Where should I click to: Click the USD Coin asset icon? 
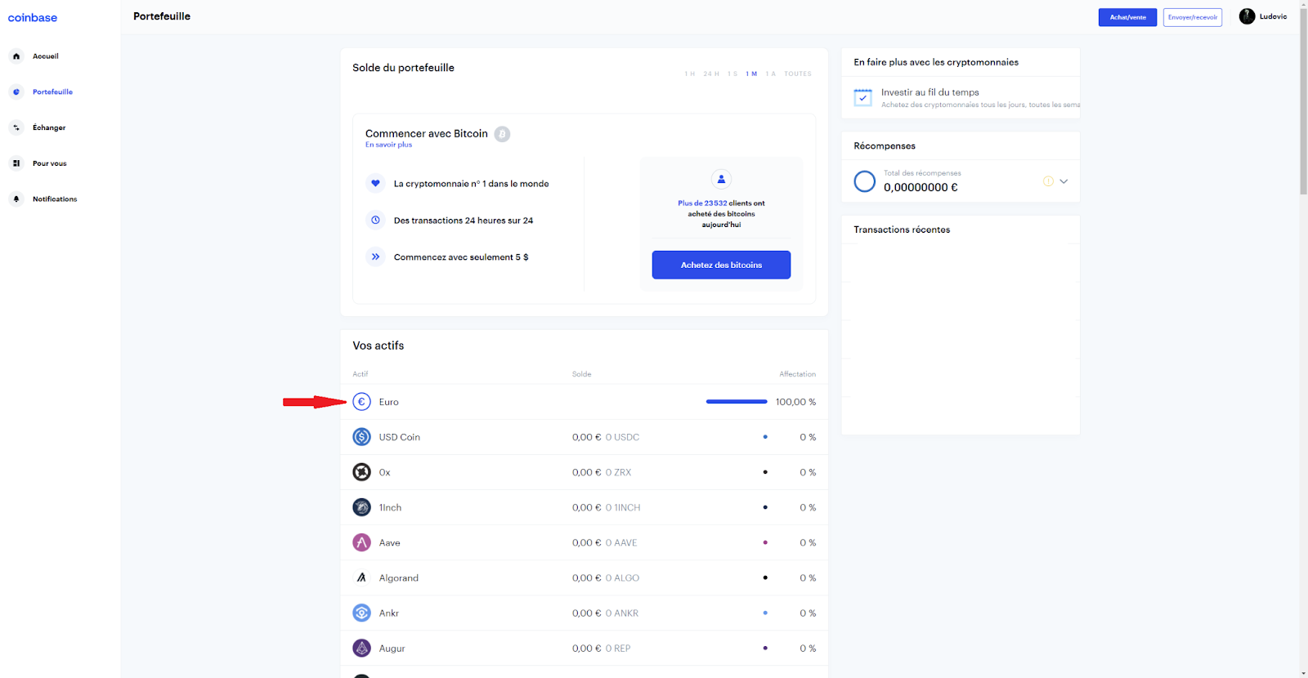point(361,437)
